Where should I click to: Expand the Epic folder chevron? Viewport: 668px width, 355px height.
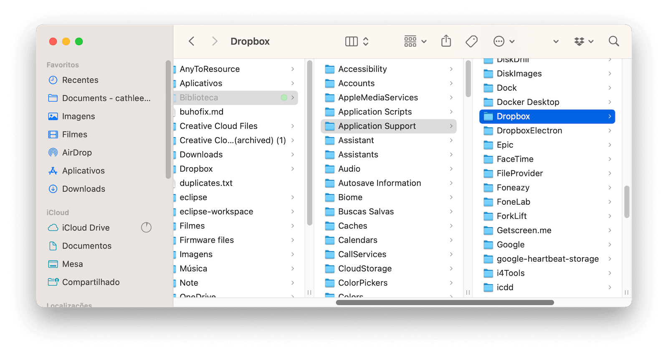[x=610, y=145]
